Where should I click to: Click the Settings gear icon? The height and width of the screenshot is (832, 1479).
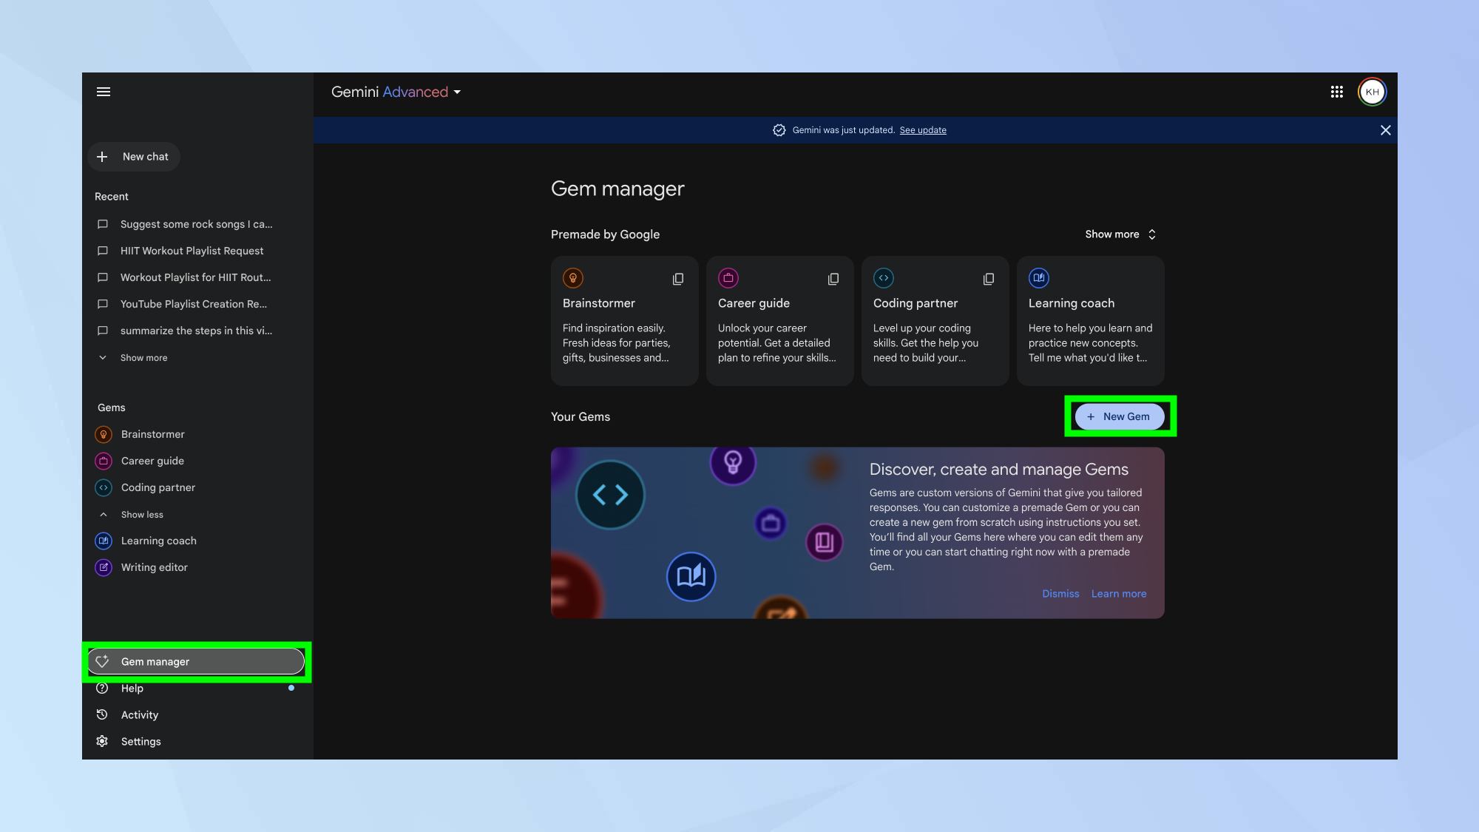click(x=101, y=742)
